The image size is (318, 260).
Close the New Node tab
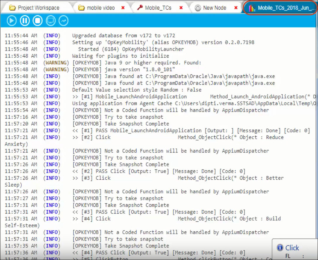[x=236, y=8]
